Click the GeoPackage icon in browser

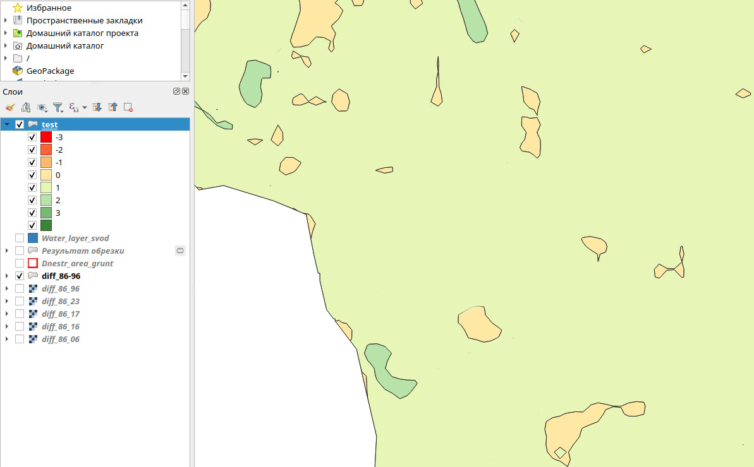click(x=18, y=71)
